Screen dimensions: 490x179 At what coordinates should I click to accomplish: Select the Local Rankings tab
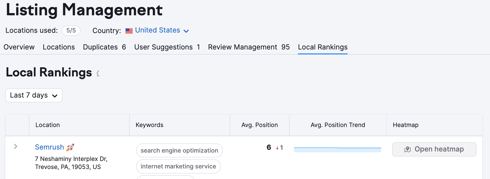(x=323, y=47)
